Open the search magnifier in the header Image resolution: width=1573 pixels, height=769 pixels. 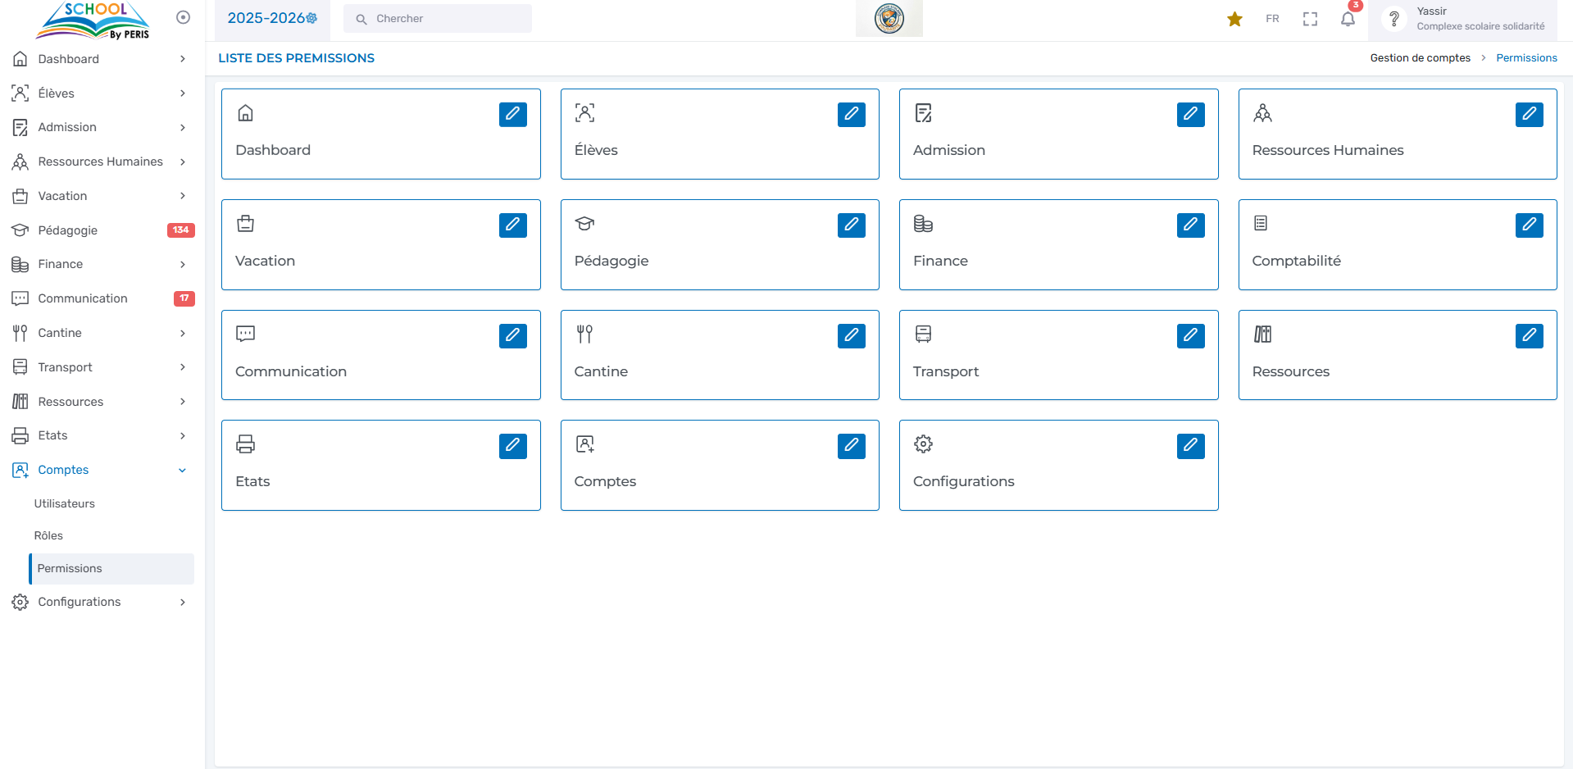361,18
